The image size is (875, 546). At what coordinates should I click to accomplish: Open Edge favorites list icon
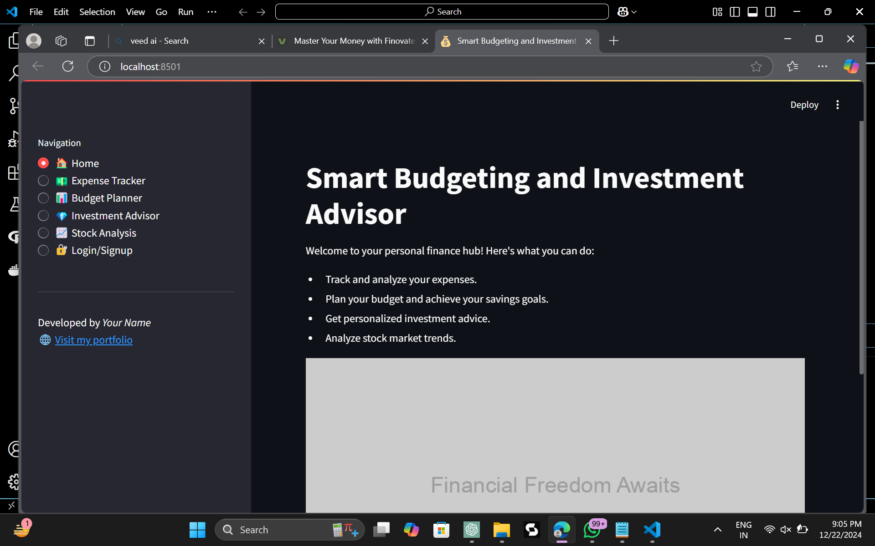pyautogui.click(x=793, y=66)
